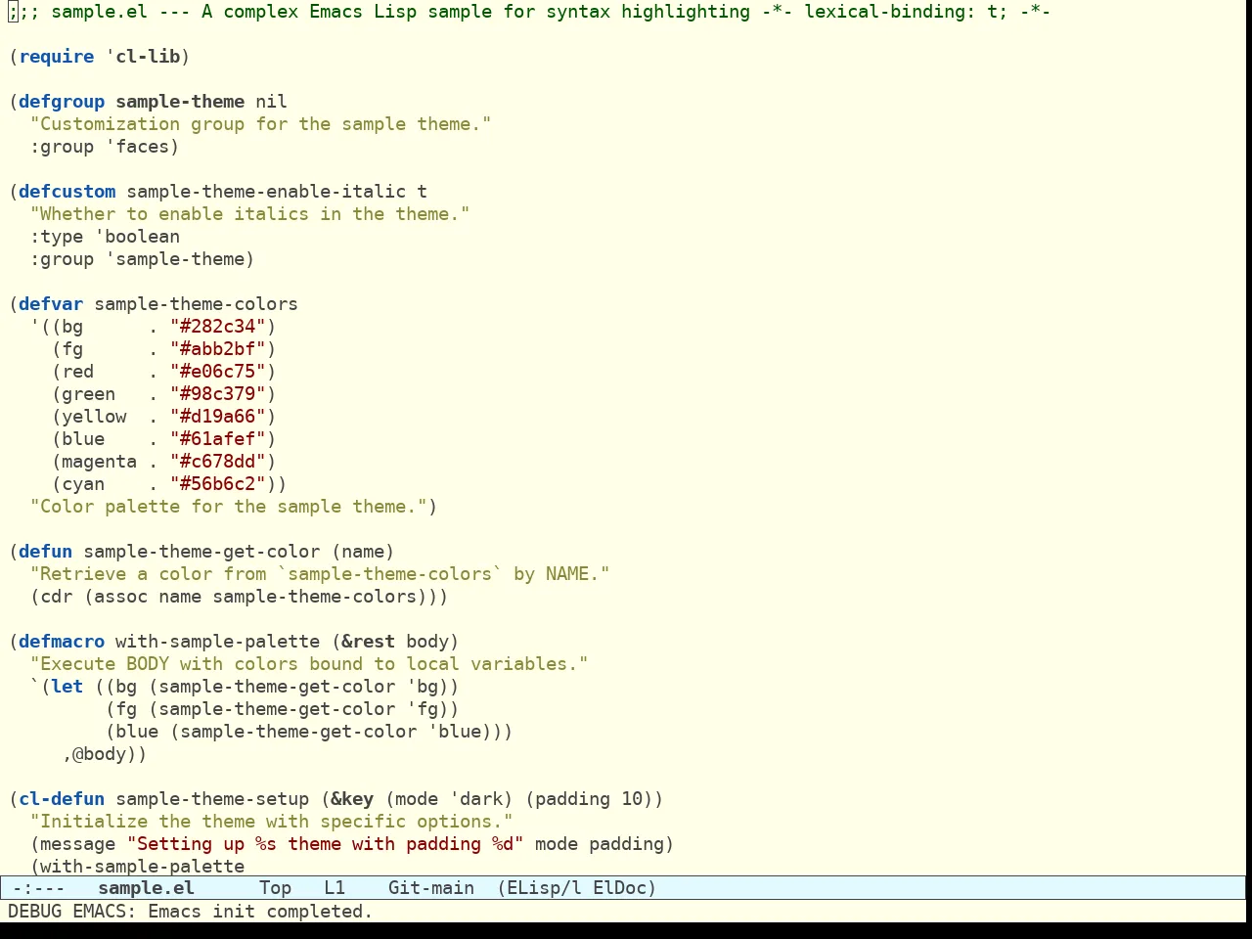Click the color string "#abb2bf"

click(x=218, y=349)
